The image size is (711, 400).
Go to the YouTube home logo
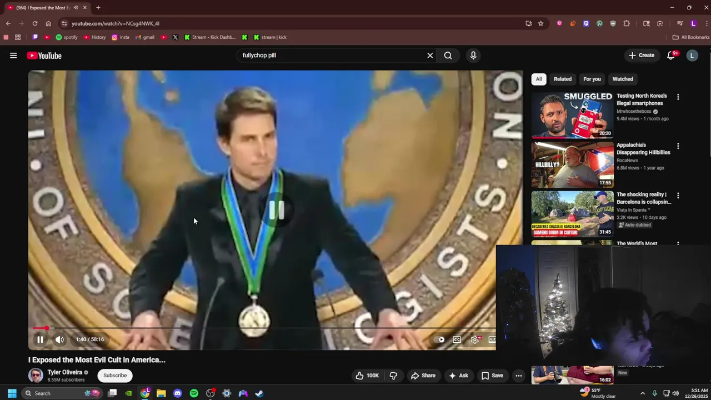(44, 56)
